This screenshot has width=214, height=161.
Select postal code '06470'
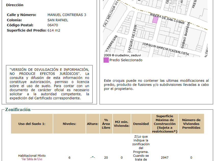click(x=53, y=25)
